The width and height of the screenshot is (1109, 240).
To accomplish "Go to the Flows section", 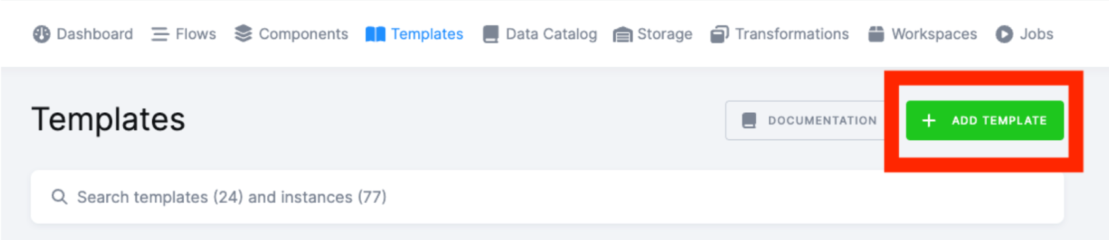I will (x=184, y=34).
